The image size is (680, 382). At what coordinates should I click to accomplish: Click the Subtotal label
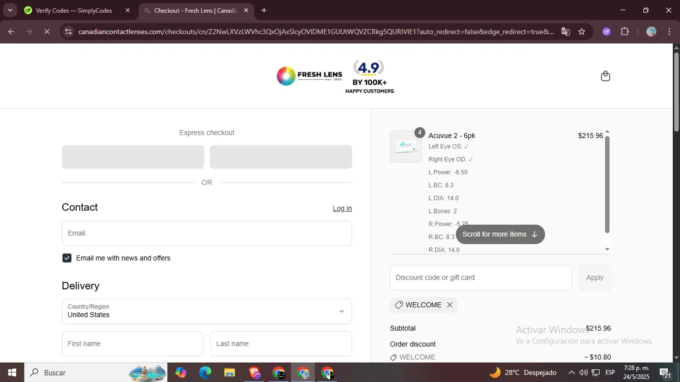tap(403, 329)
